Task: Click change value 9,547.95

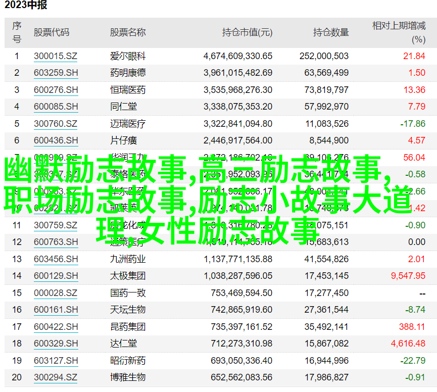Action: (408, 275)
